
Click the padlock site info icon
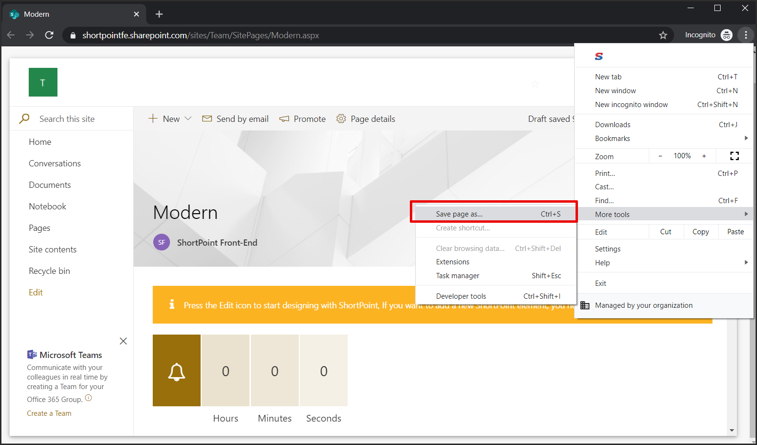73,35
